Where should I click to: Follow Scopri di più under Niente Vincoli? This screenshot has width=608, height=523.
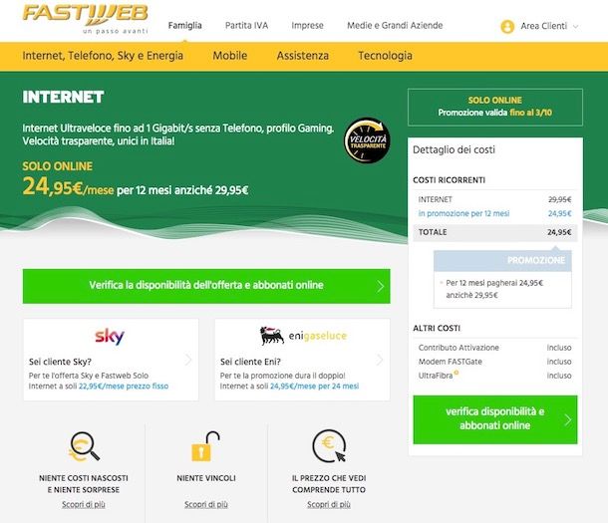tap(206, 504)
